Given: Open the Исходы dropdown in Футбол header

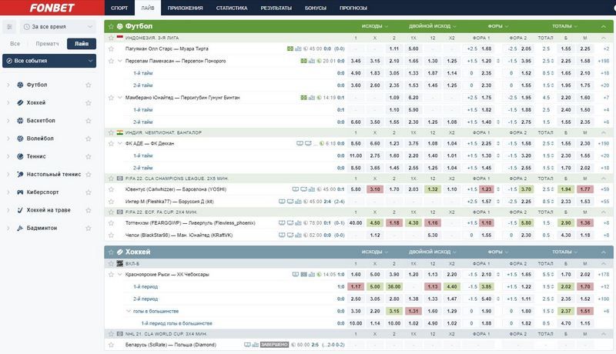Looking at the screenshot, I should [375, 26].
